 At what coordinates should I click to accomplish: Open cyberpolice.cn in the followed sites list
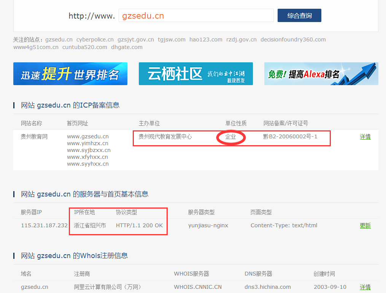click(95, 40)
